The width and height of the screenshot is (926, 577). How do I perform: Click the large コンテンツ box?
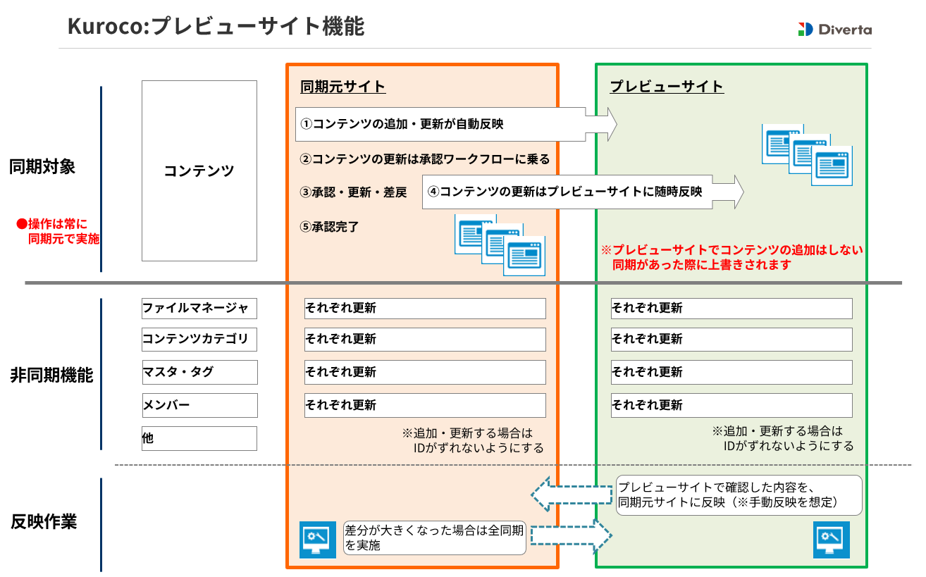click(x=199, y=171)
